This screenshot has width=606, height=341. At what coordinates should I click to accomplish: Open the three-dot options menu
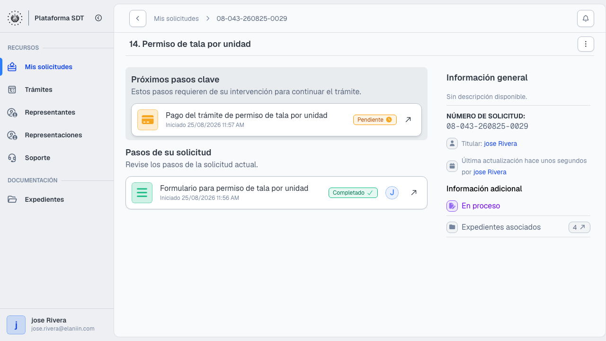tap(586, 44)
